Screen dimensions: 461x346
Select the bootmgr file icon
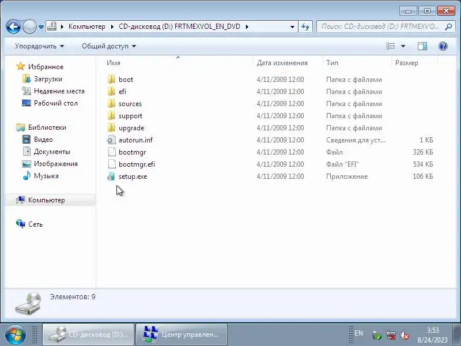[111, 152]
